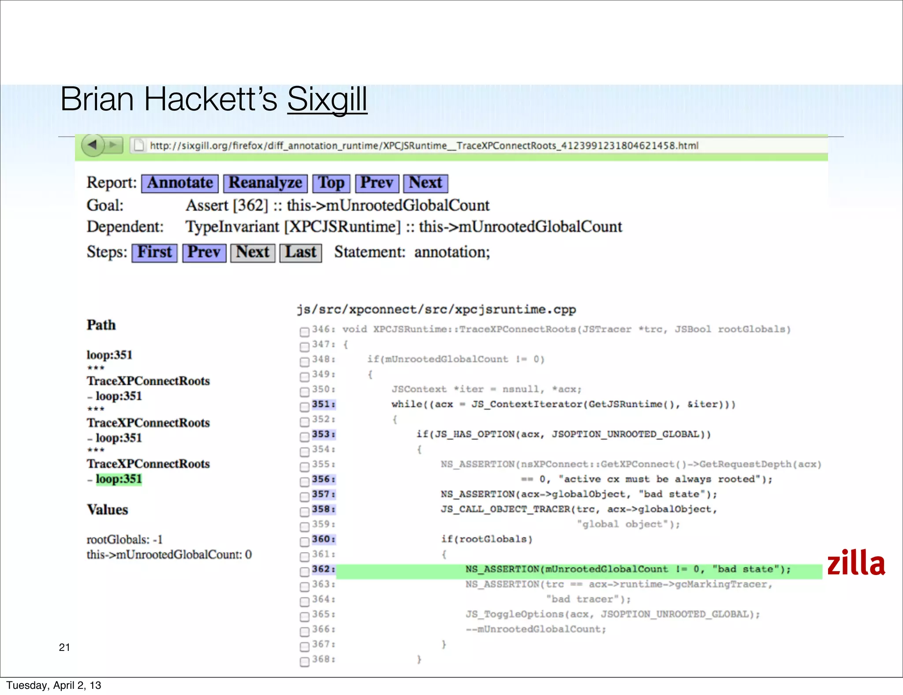Toggle checkbox for line 362

pyautogui.click(x=304, y=572)
